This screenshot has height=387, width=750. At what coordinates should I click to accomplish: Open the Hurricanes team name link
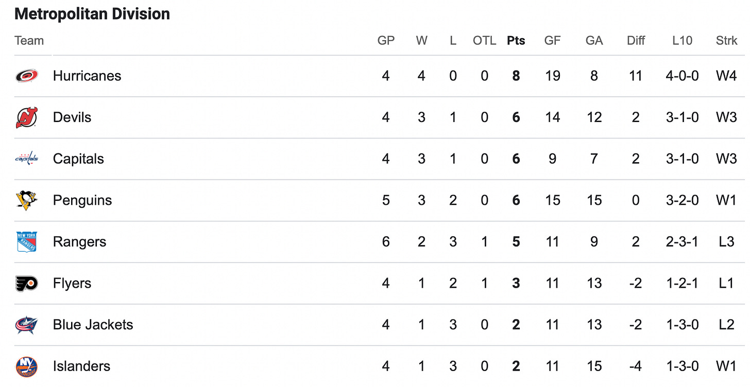(87, 76)
